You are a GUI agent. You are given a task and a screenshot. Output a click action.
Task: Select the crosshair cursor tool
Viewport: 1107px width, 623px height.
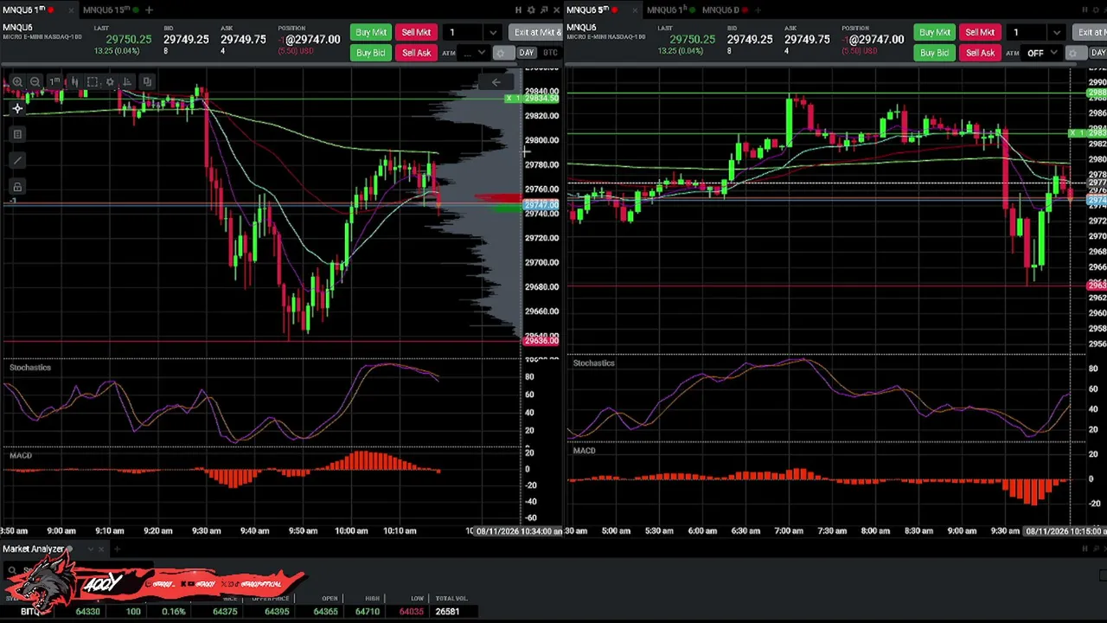(17, 108)
